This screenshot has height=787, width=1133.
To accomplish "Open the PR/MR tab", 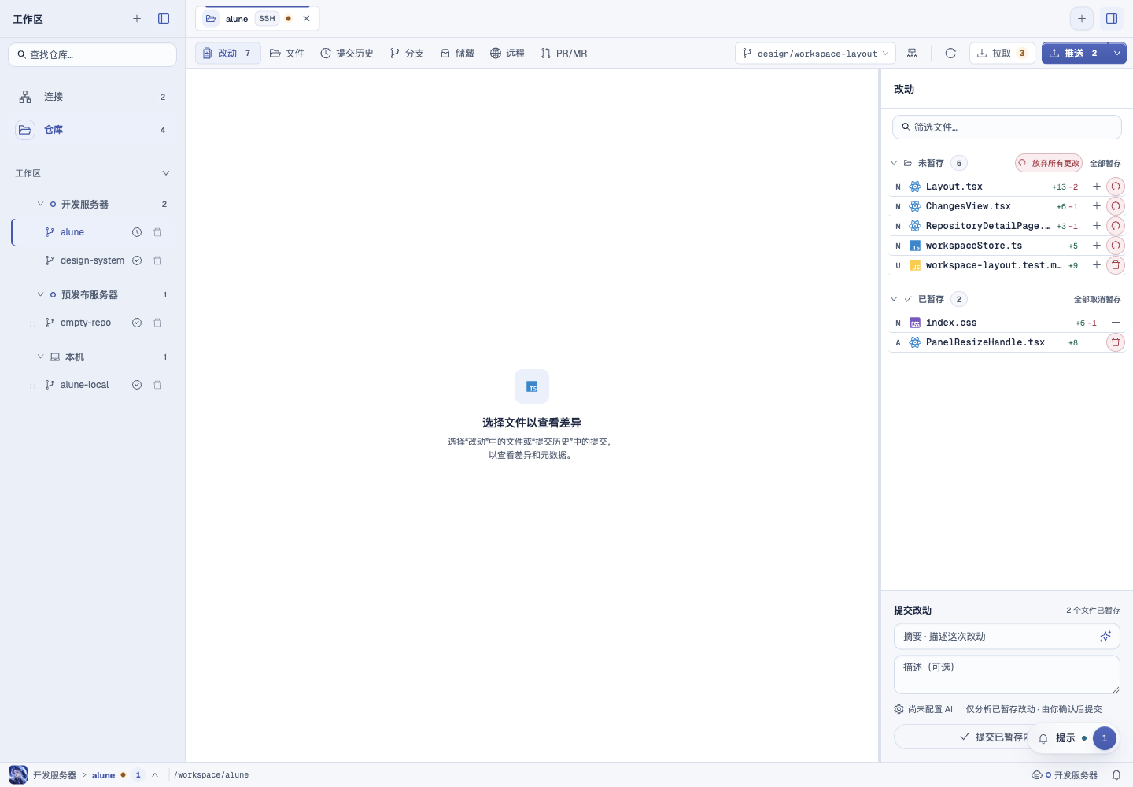I will (564, 54).
